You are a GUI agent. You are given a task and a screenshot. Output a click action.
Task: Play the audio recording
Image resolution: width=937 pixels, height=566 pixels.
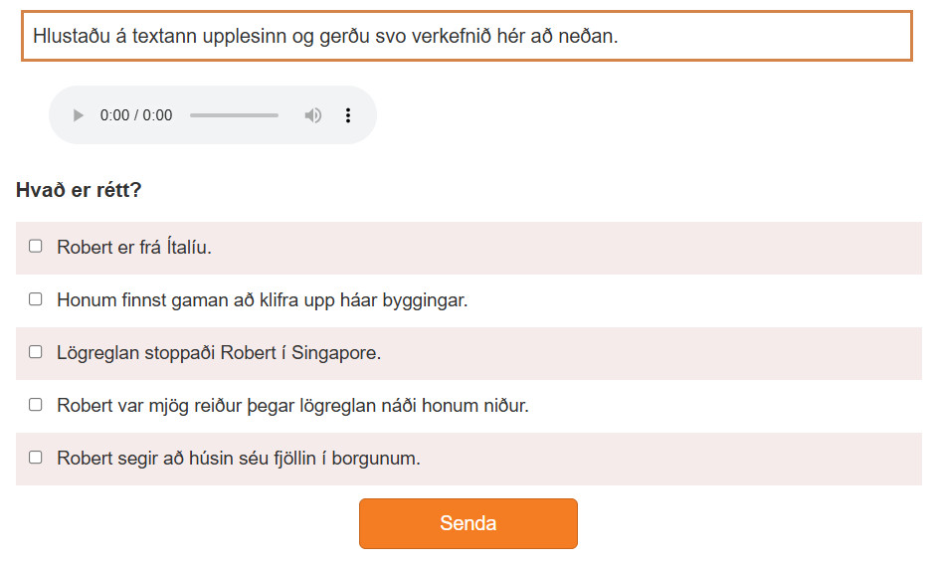[x=79, y=115]
